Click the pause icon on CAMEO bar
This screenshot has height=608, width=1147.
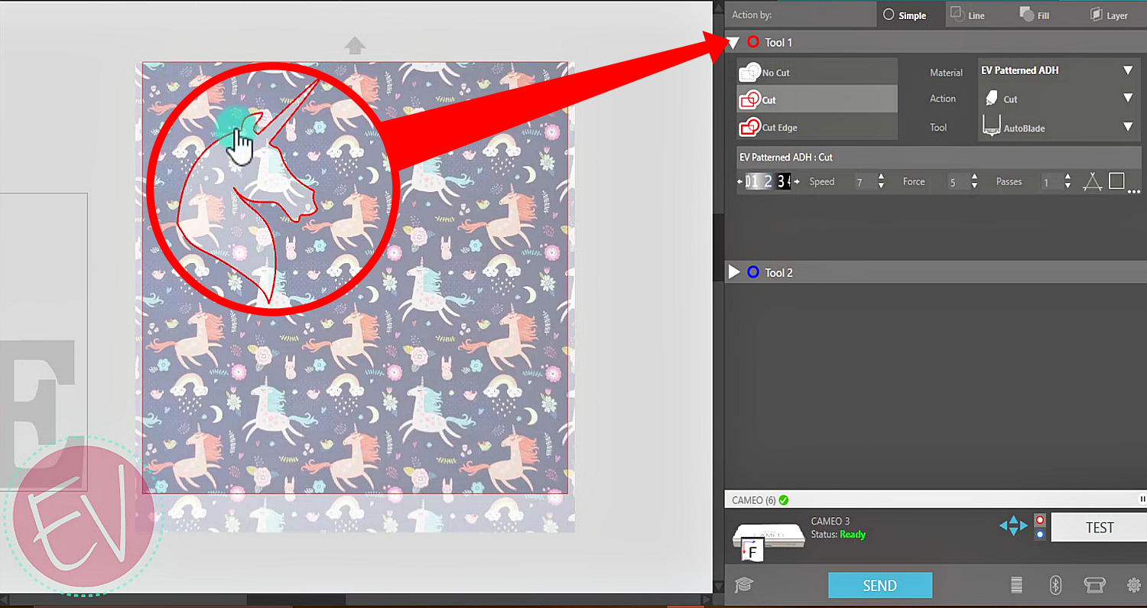[1142, 499]
